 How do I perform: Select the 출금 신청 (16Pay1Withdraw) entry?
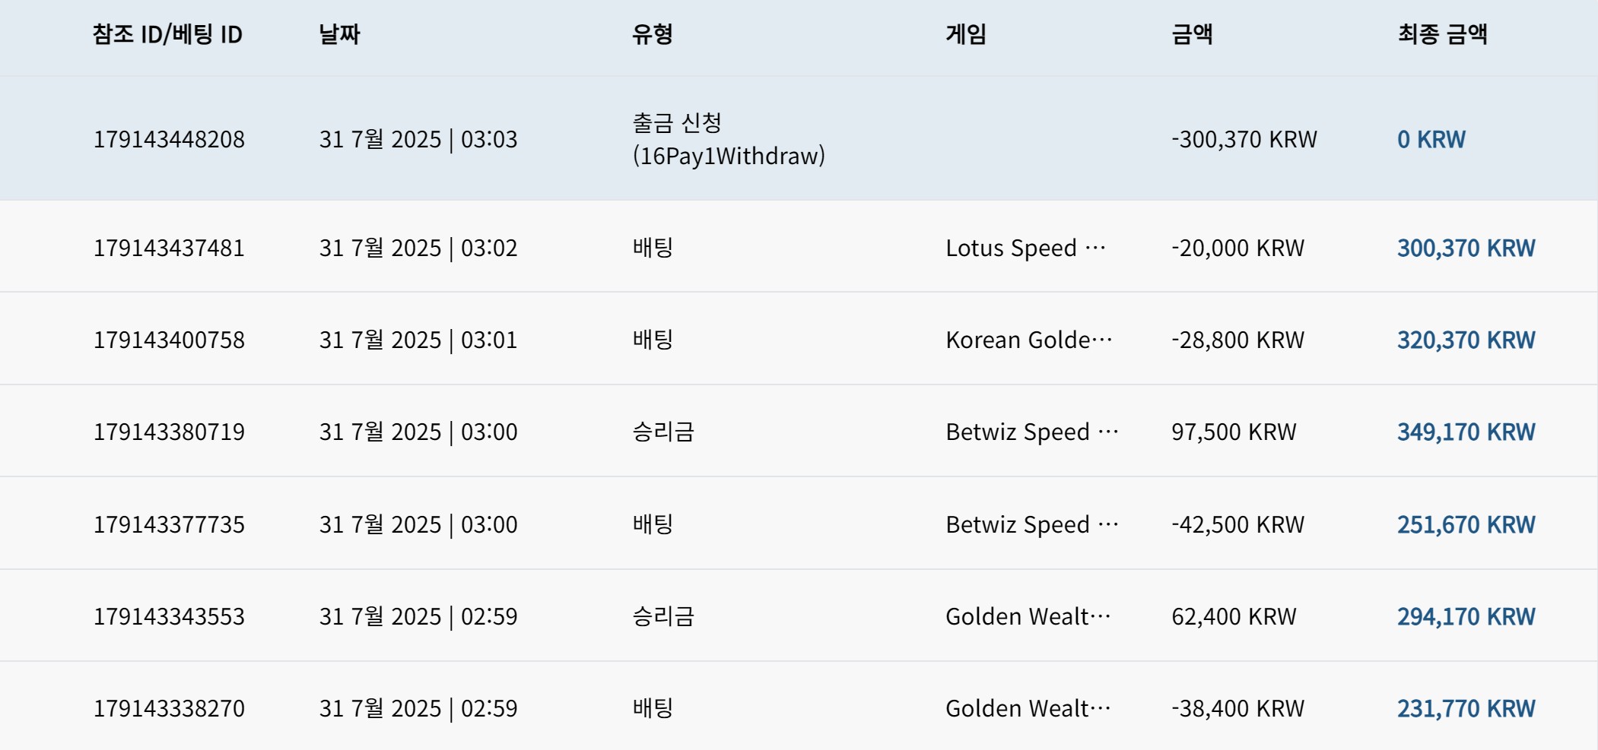tap(729, 139)
